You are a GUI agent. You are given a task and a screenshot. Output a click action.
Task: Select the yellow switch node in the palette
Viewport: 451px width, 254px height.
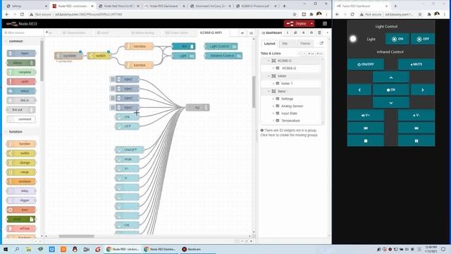point(21,153)
